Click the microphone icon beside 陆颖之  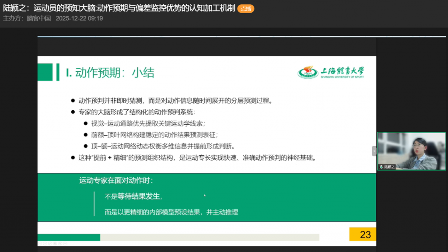pyautogui.click(x=381, y=167)
